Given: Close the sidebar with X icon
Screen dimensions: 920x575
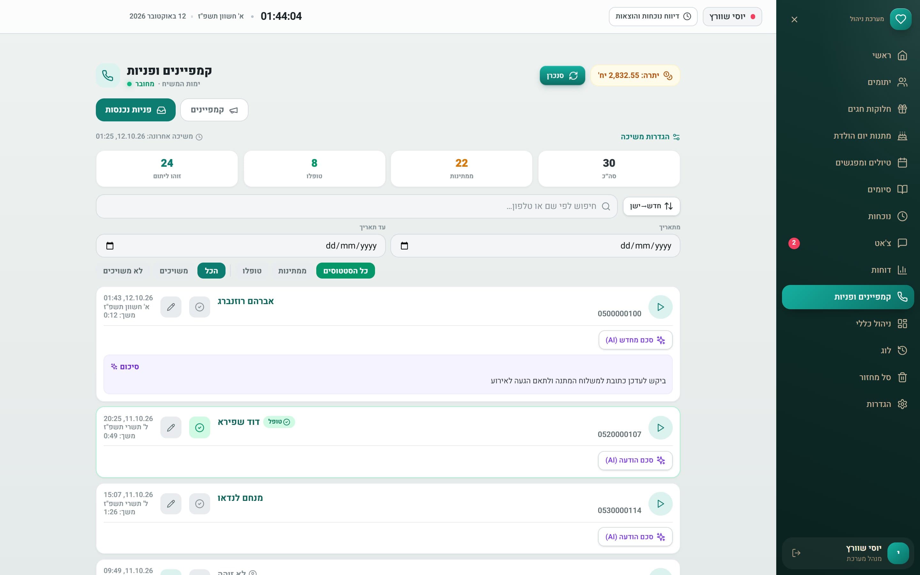Looking at the screenshot, I should click(x=794, y=19).
